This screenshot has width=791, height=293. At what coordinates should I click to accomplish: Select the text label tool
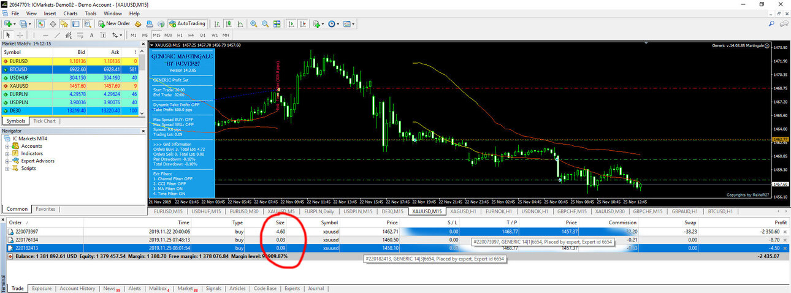click(103, 35)
